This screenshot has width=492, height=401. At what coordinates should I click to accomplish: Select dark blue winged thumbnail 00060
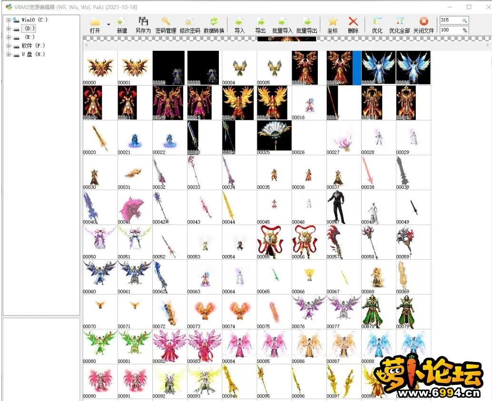100,277
